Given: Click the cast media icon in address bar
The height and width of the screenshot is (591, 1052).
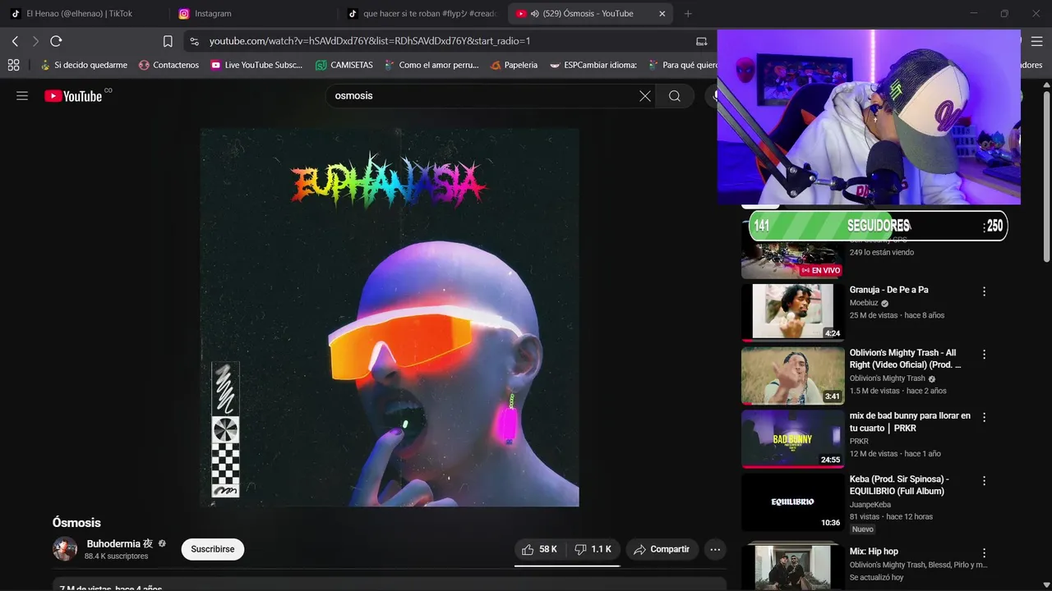Looking at the screenshot, I should pyautogui.click(x=701, y=41).
